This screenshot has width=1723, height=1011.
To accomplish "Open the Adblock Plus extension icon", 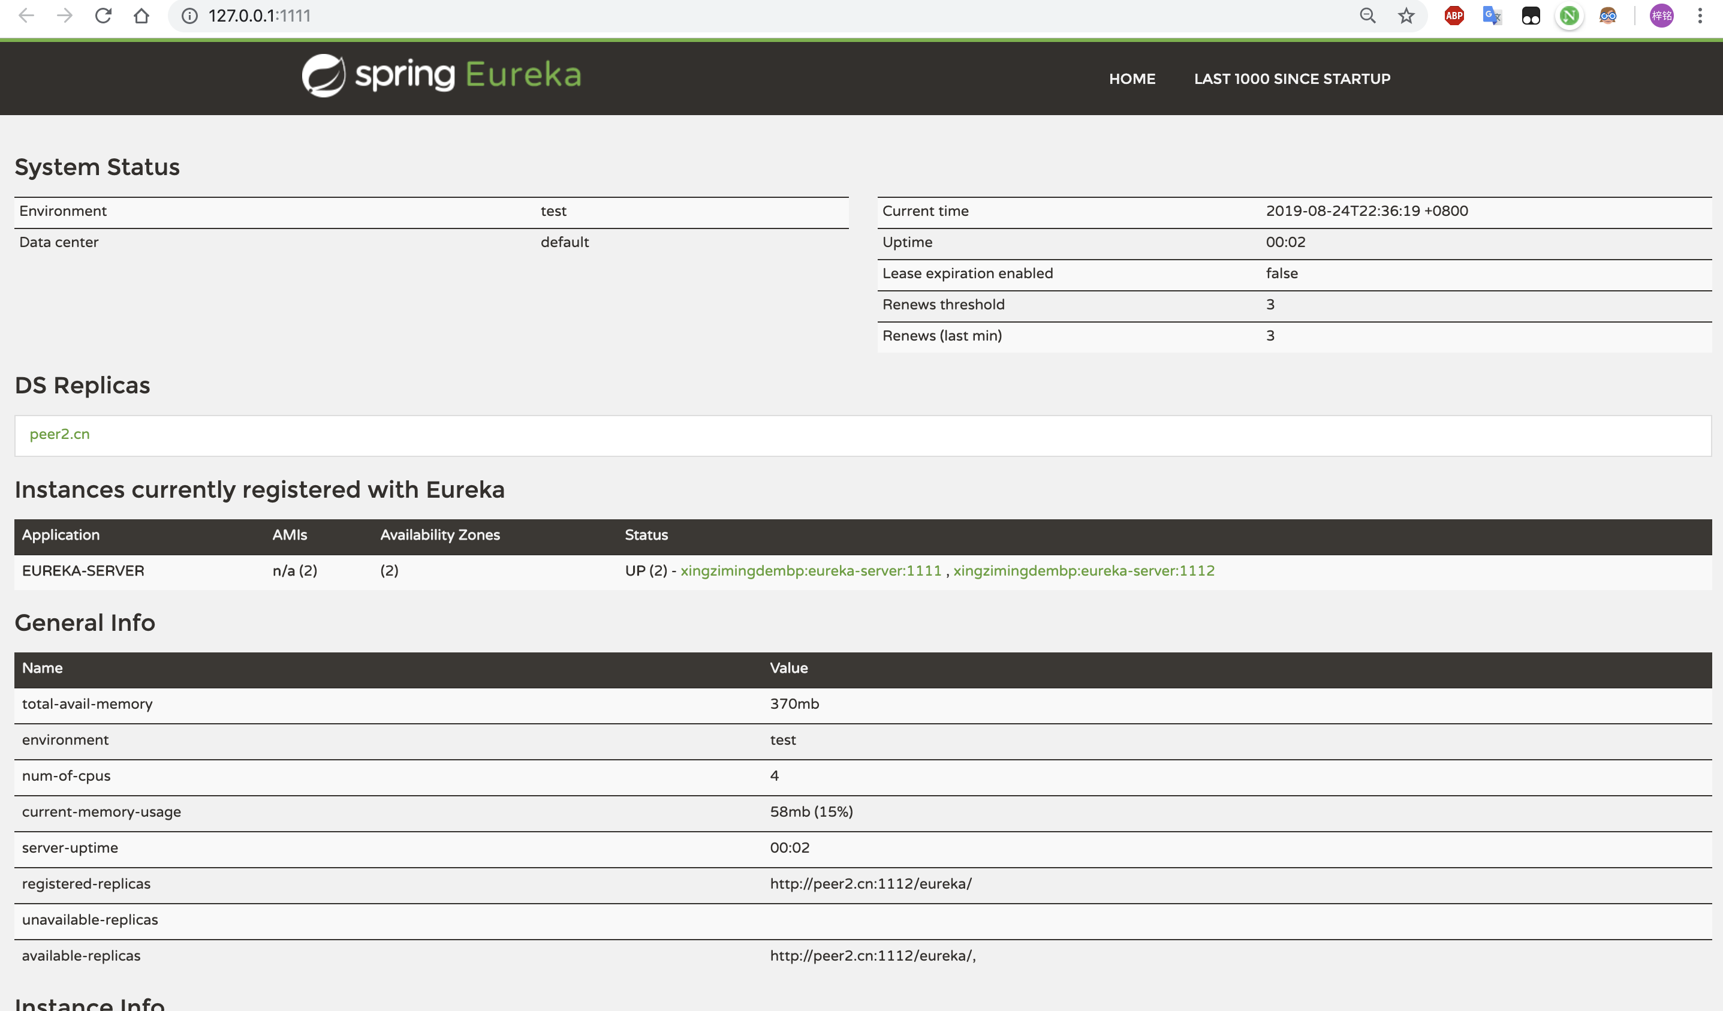I will [x=1454, y=16].
